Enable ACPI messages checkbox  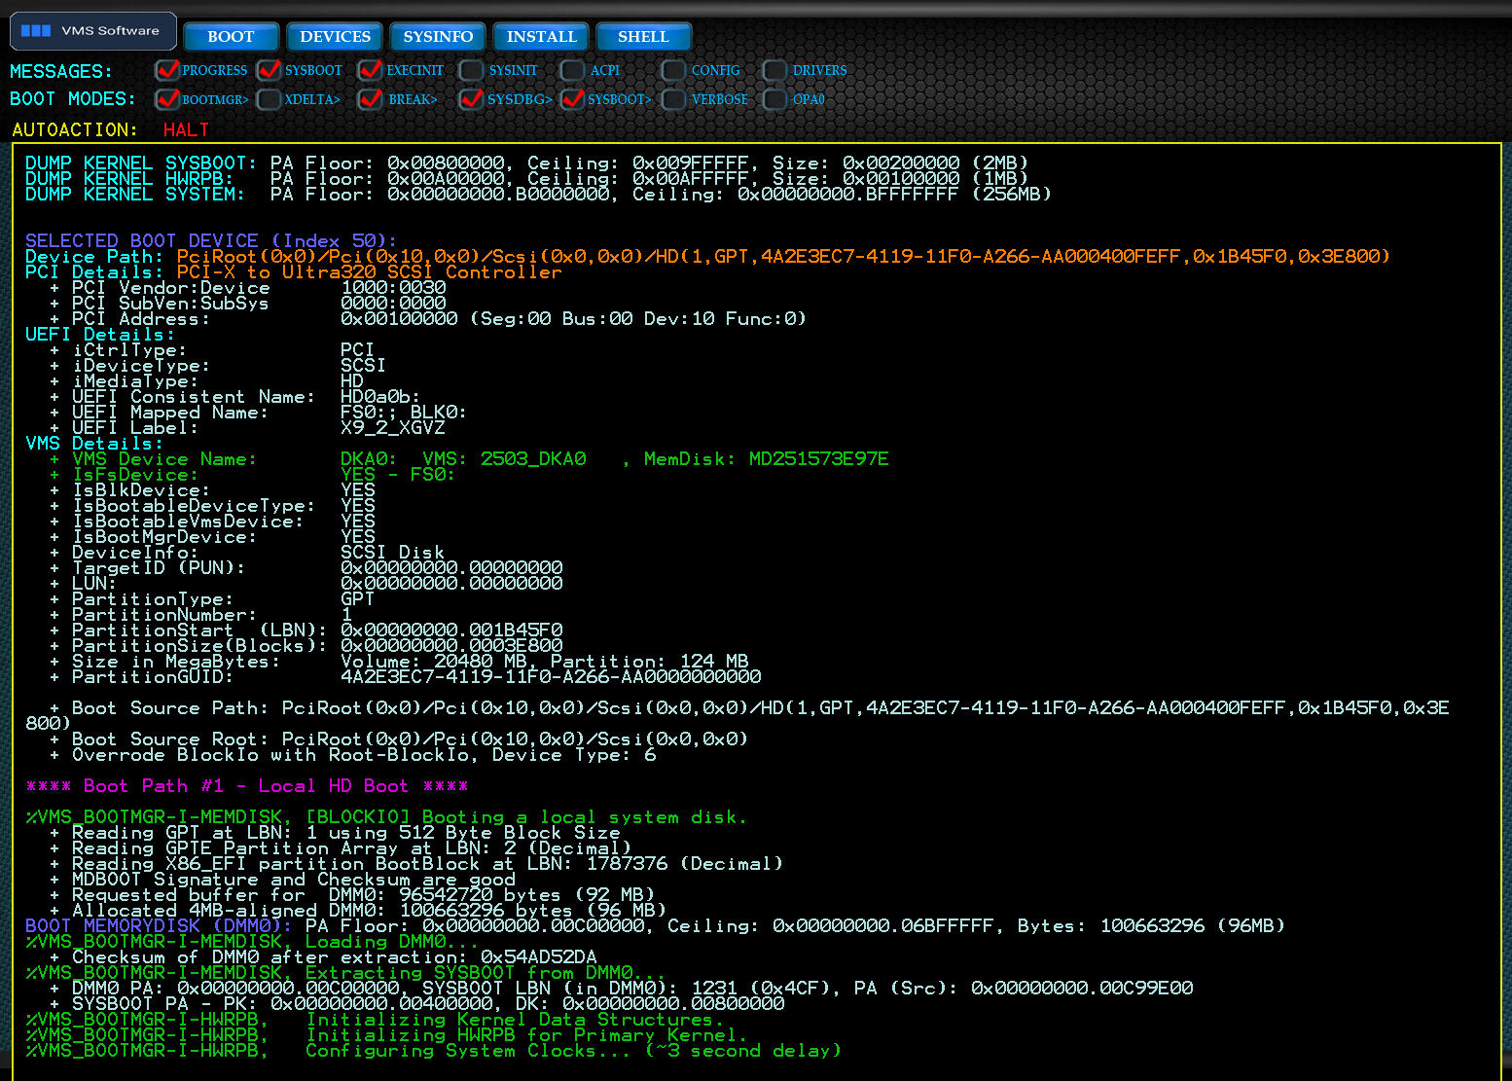573,70
